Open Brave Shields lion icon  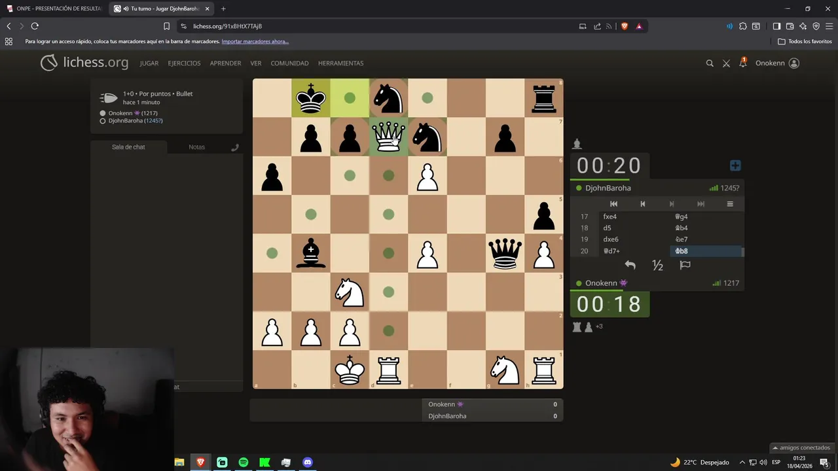point(625,26)
